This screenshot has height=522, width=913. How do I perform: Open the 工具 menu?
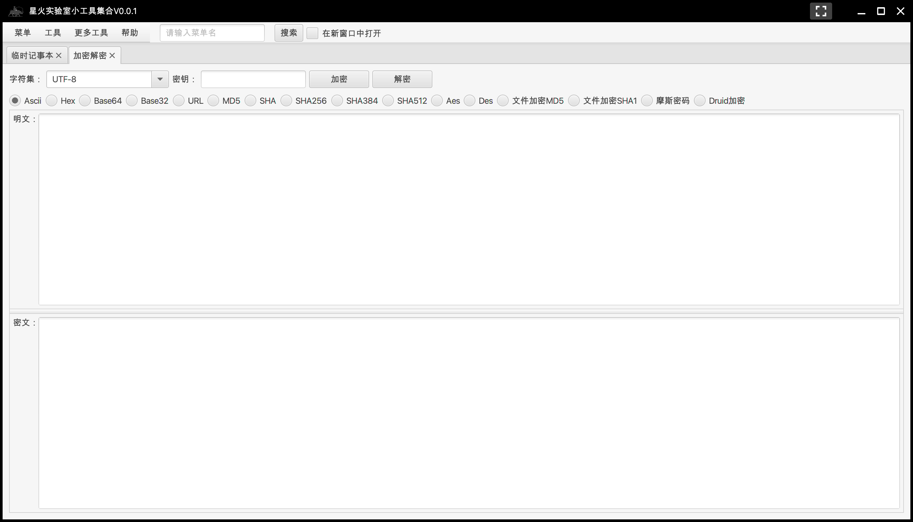coord(53,33)
